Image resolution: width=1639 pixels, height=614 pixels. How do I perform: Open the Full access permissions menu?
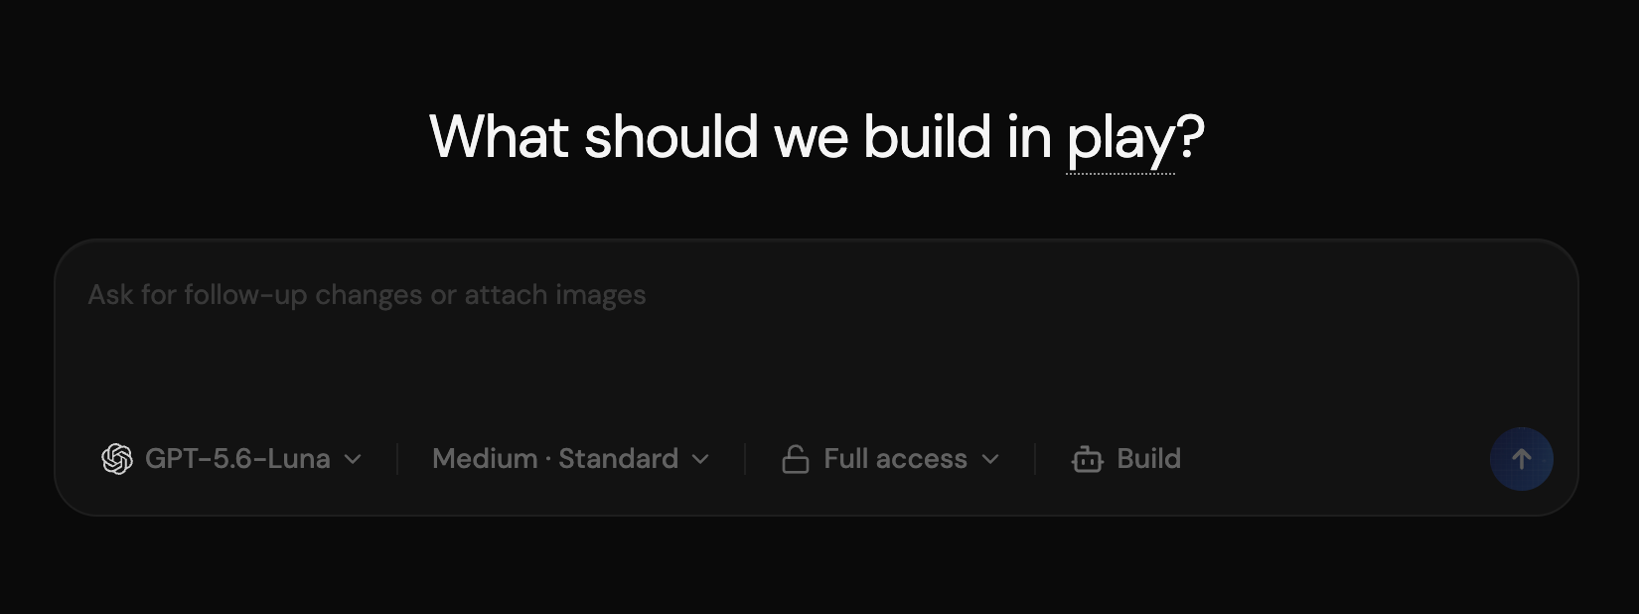pos(890,459)
